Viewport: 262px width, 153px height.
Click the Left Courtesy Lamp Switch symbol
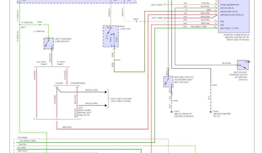48,44
